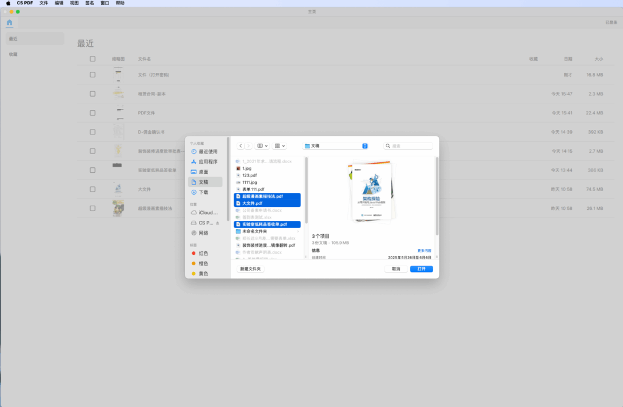Click 文件名 column header
623x407 pixels.
pos(144,59)
